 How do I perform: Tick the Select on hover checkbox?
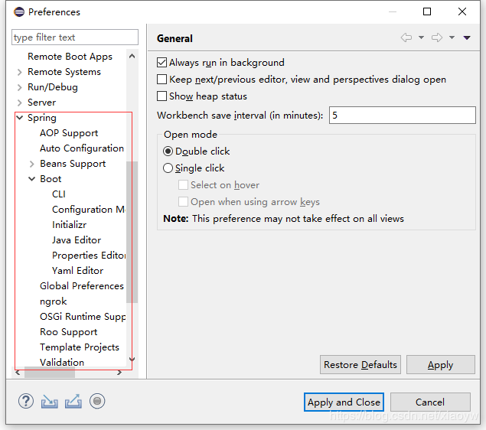183,185
